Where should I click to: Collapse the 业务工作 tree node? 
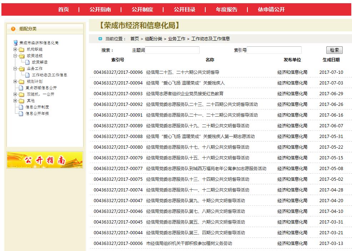click(x=15, y=69)
